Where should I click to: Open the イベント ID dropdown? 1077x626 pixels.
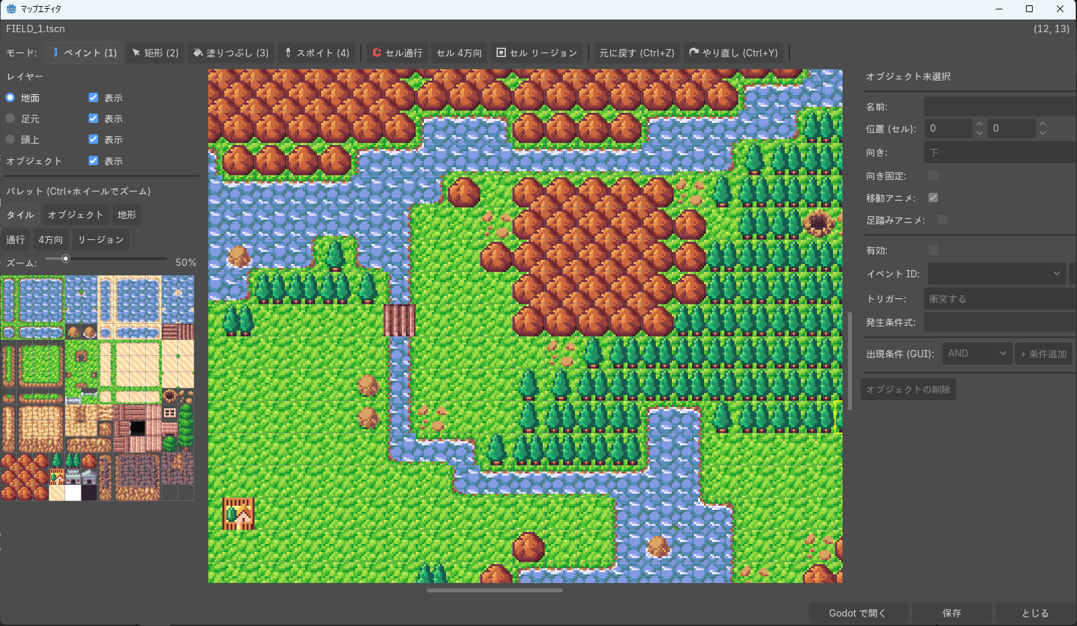pos(997,273)
